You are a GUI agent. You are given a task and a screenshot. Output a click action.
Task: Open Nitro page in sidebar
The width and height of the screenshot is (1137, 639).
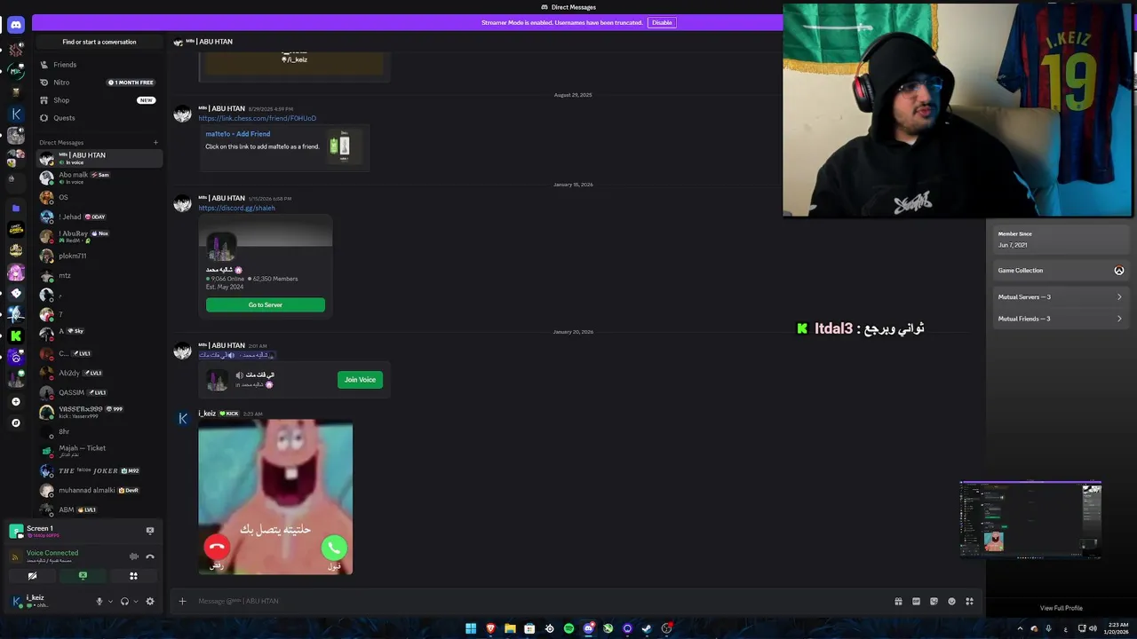(x=99, y=83)
